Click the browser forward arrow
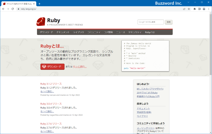Screen dimensions: 212x134 (8, 9)
